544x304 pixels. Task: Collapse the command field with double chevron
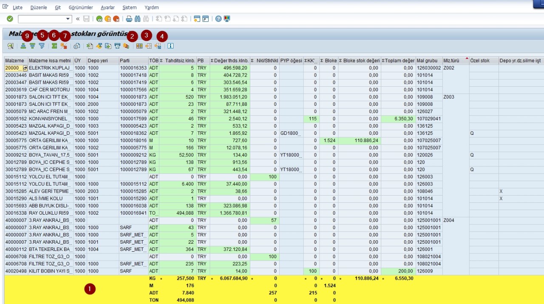(x=78, y=19)
